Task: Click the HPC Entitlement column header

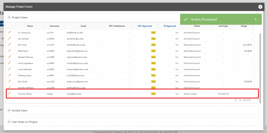Action: 117,26
